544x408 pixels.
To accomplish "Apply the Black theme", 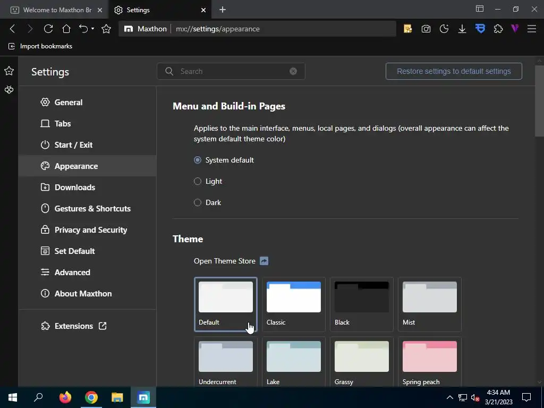I will click(x=361, y=304).
